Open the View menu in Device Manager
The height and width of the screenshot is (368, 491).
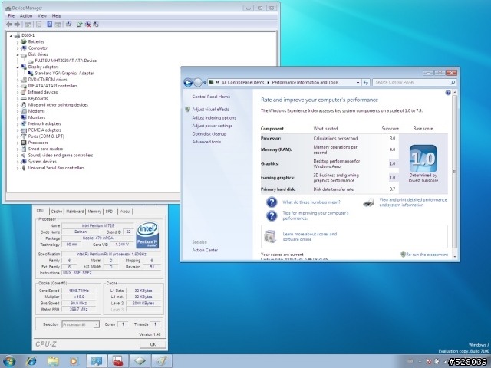[x=42, y=15]
